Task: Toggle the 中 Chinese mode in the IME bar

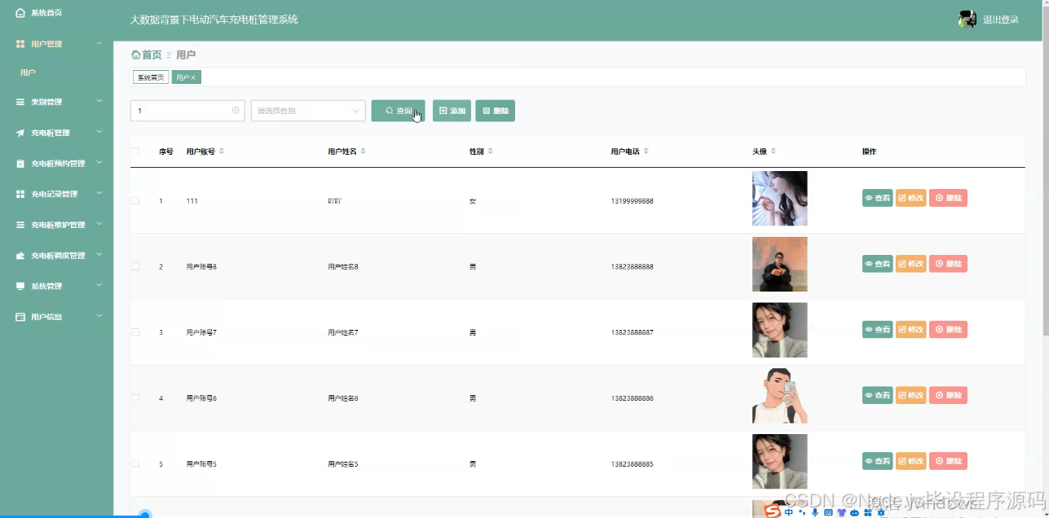Action: click(x=789, y=512)
